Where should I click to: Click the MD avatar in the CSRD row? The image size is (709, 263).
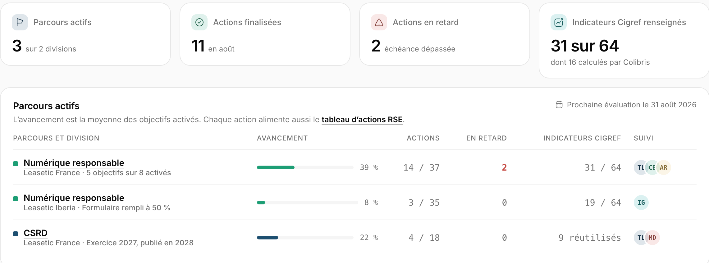pos(652,238)
